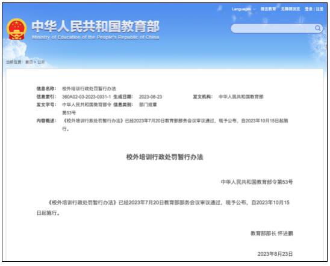Click the 中华人民共和国教育部 site title
The image size is (330, 266).
click(95, 26)
